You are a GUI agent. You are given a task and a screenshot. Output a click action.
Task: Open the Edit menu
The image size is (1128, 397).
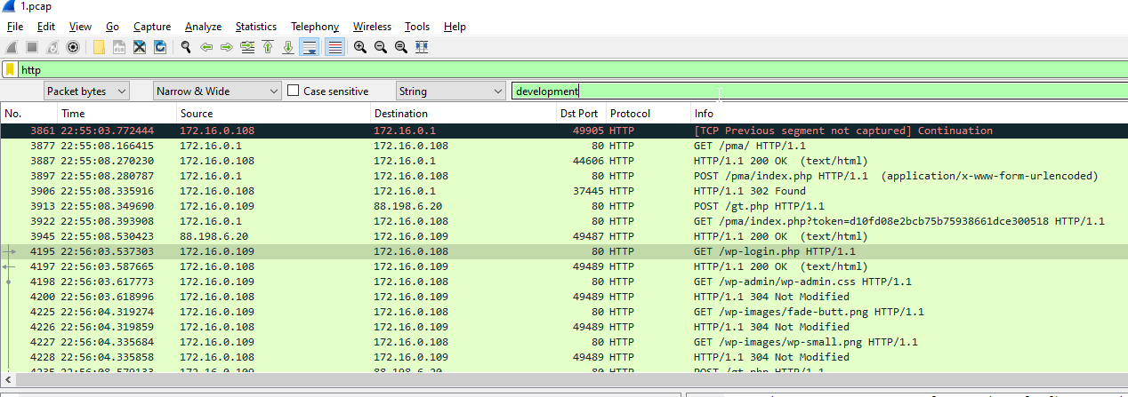click(x=46, y=27)
